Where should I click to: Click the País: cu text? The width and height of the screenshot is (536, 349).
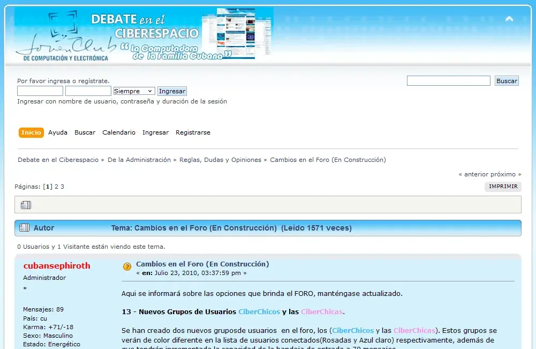[x=35, y=318]
